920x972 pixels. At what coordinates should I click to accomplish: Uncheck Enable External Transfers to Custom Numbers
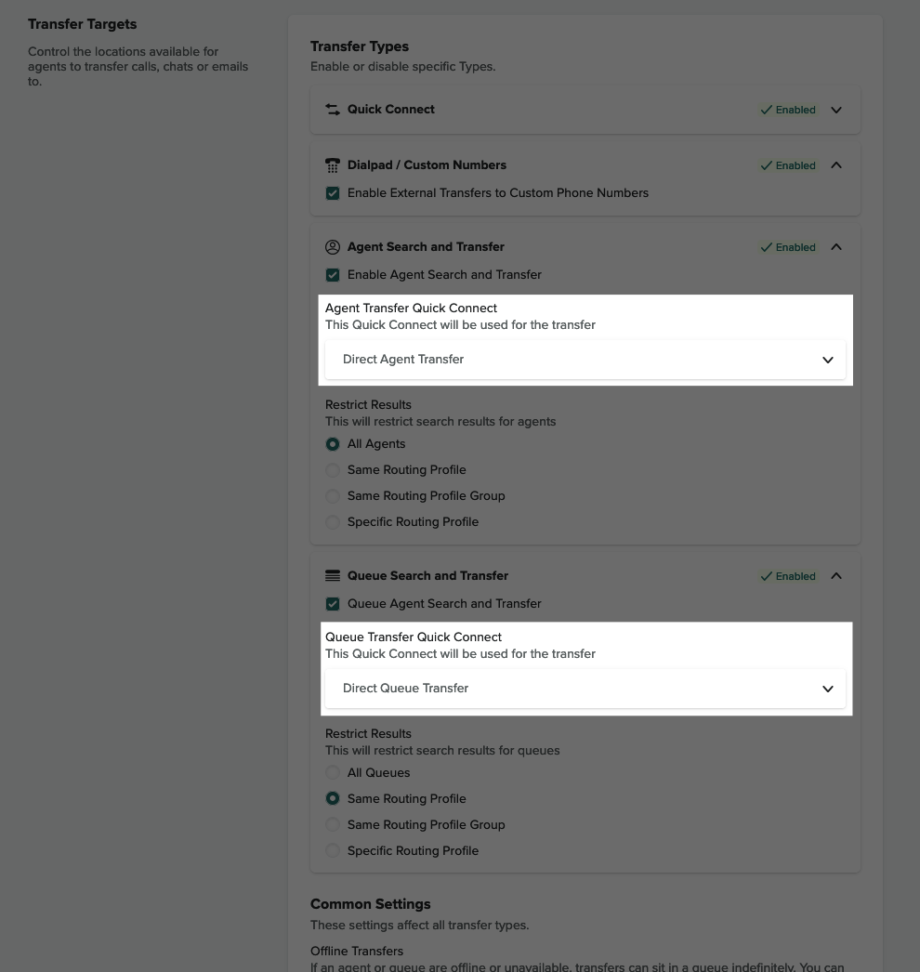click(x=333, y=193)
